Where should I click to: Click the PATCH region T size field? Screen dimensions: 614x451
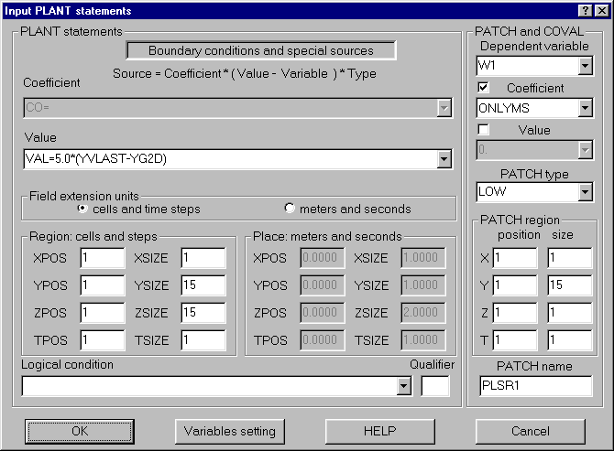570,340
